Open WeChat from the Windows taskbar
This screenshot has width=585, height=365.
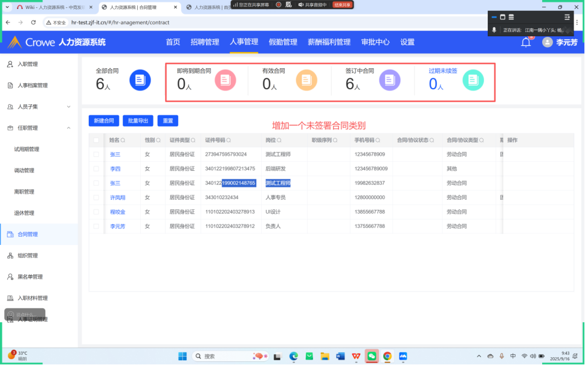(371, 356)
